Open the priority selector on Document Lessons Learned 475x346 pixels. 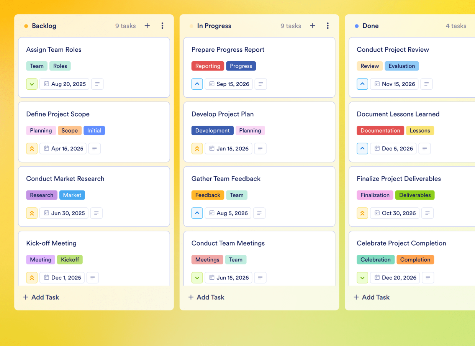362,148
